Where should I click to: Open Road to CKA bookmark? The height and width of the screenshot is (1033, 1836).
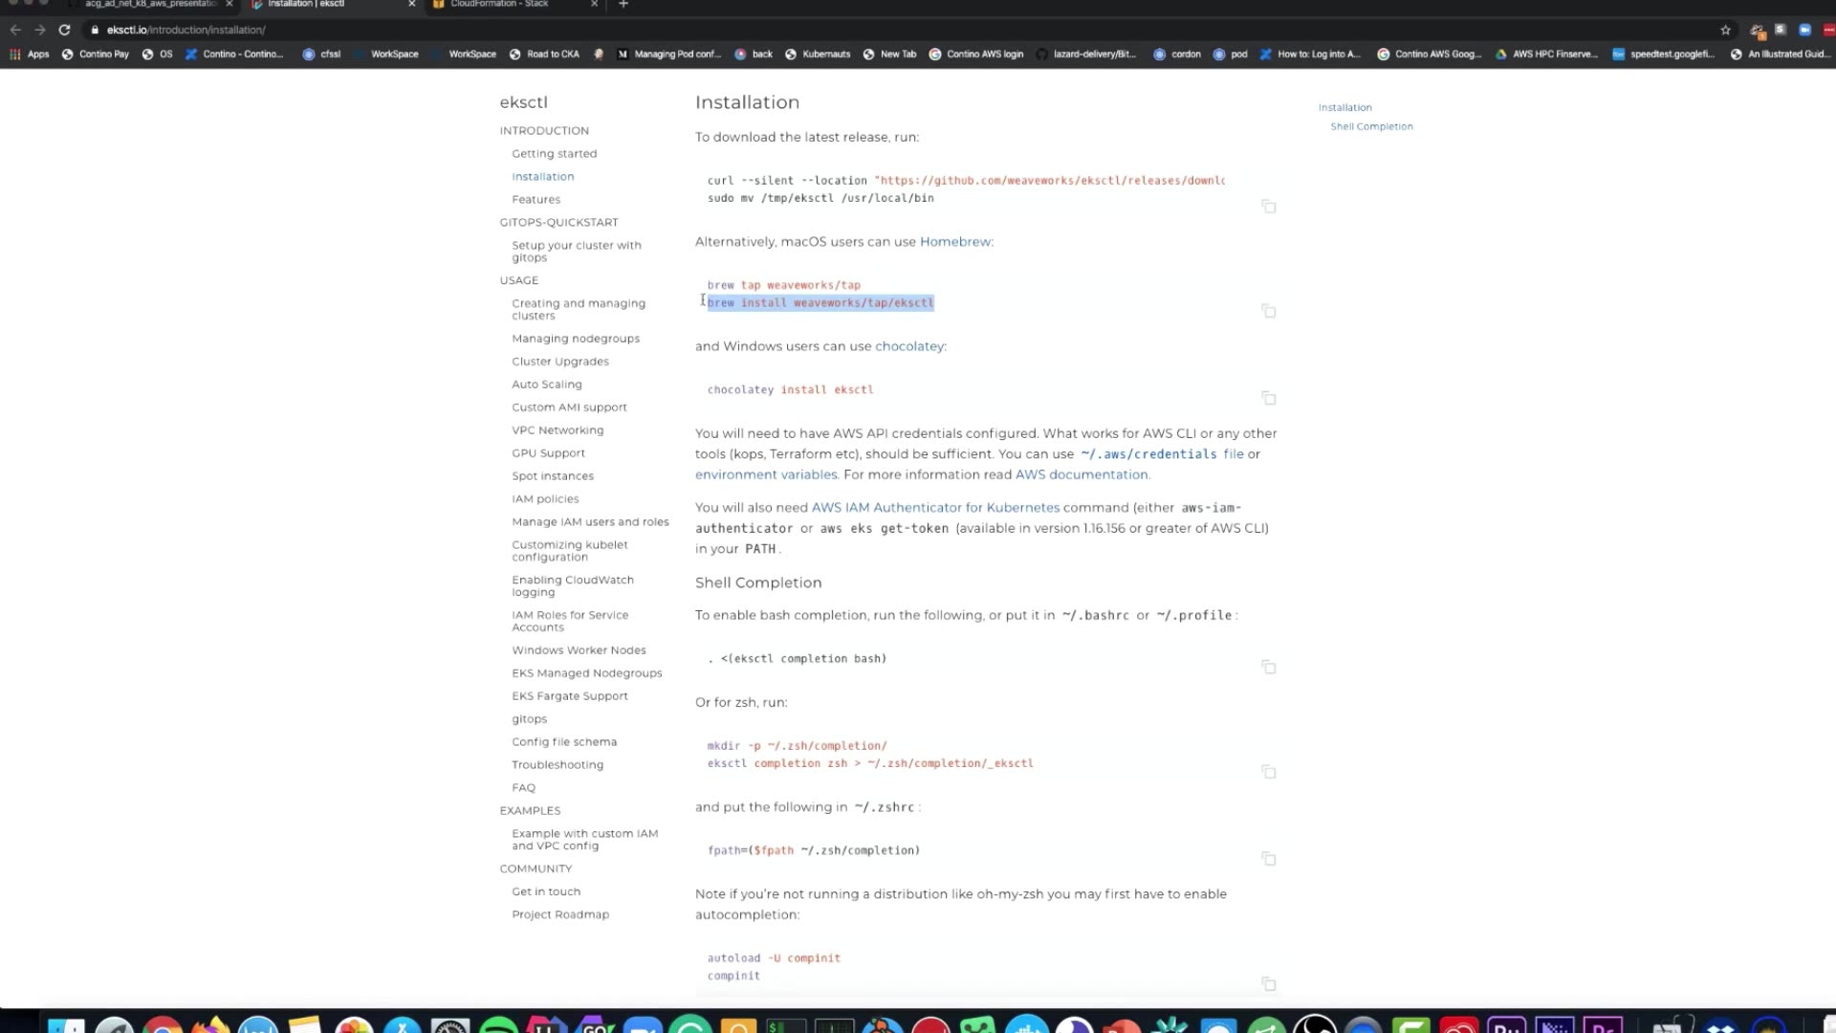(x=552, y=55)
